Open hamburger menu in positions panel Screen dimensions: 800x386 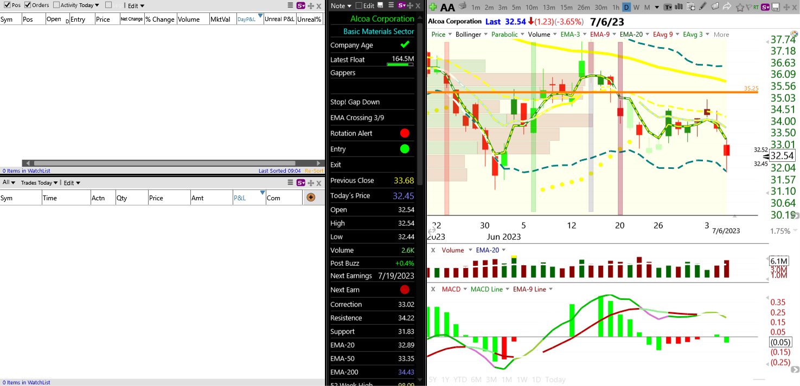[290, 5]
